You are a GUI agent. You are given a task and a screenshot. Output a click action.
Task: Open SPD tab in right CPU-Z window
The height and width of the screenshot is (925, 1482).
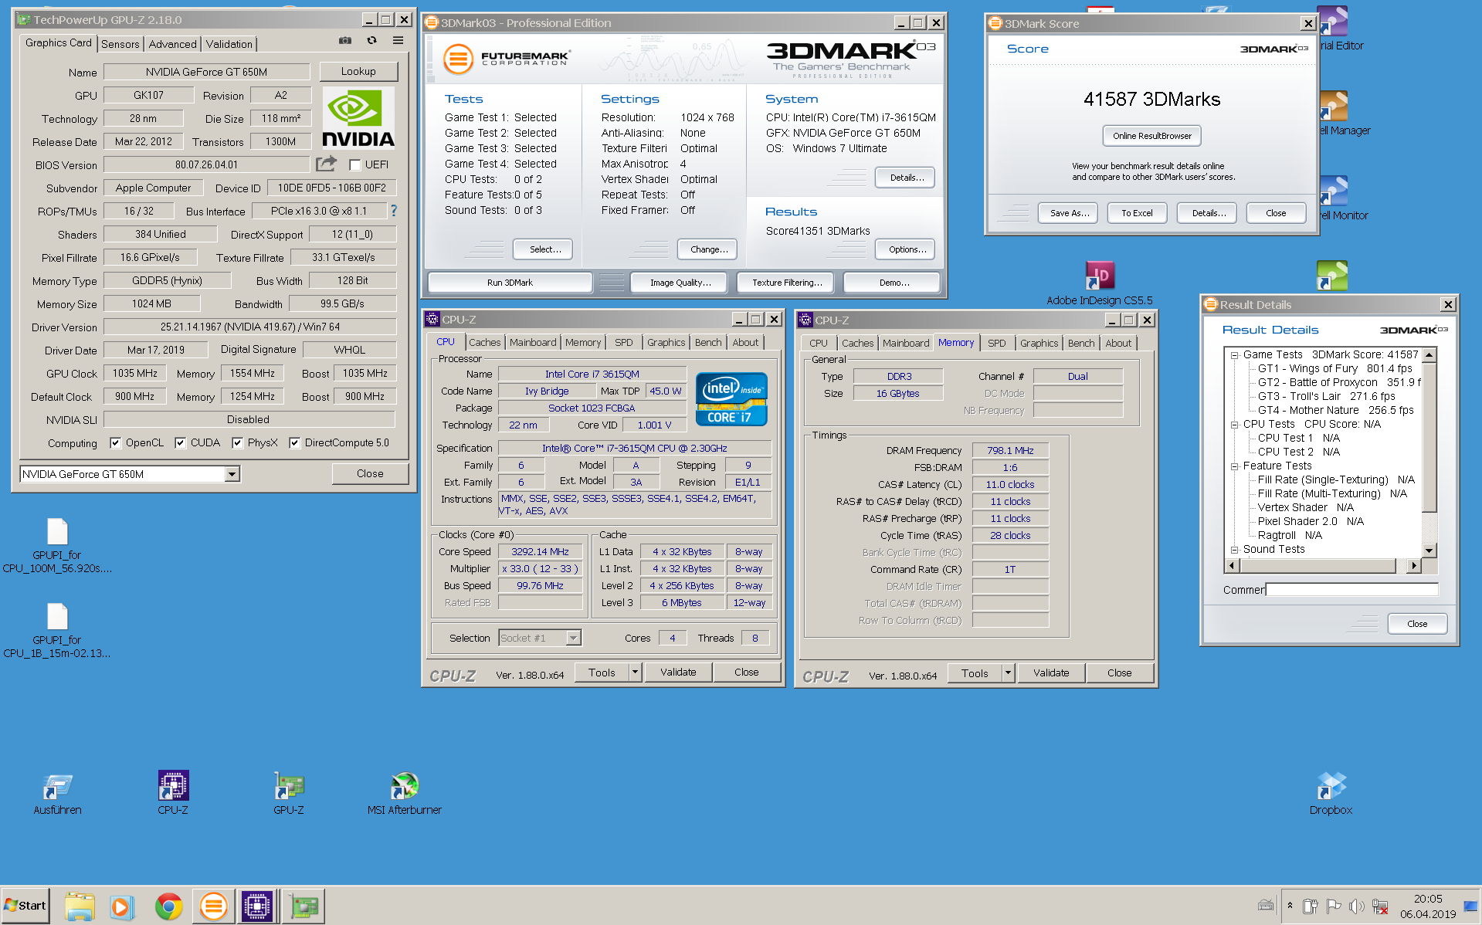click(997, 343)
